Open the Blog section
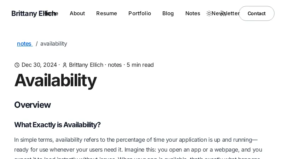 point(168,13)
